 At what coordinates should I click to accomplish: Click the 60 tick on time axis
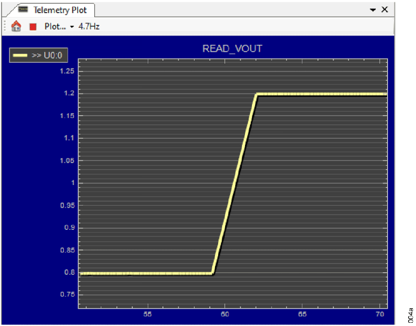(x=225, y=313)
